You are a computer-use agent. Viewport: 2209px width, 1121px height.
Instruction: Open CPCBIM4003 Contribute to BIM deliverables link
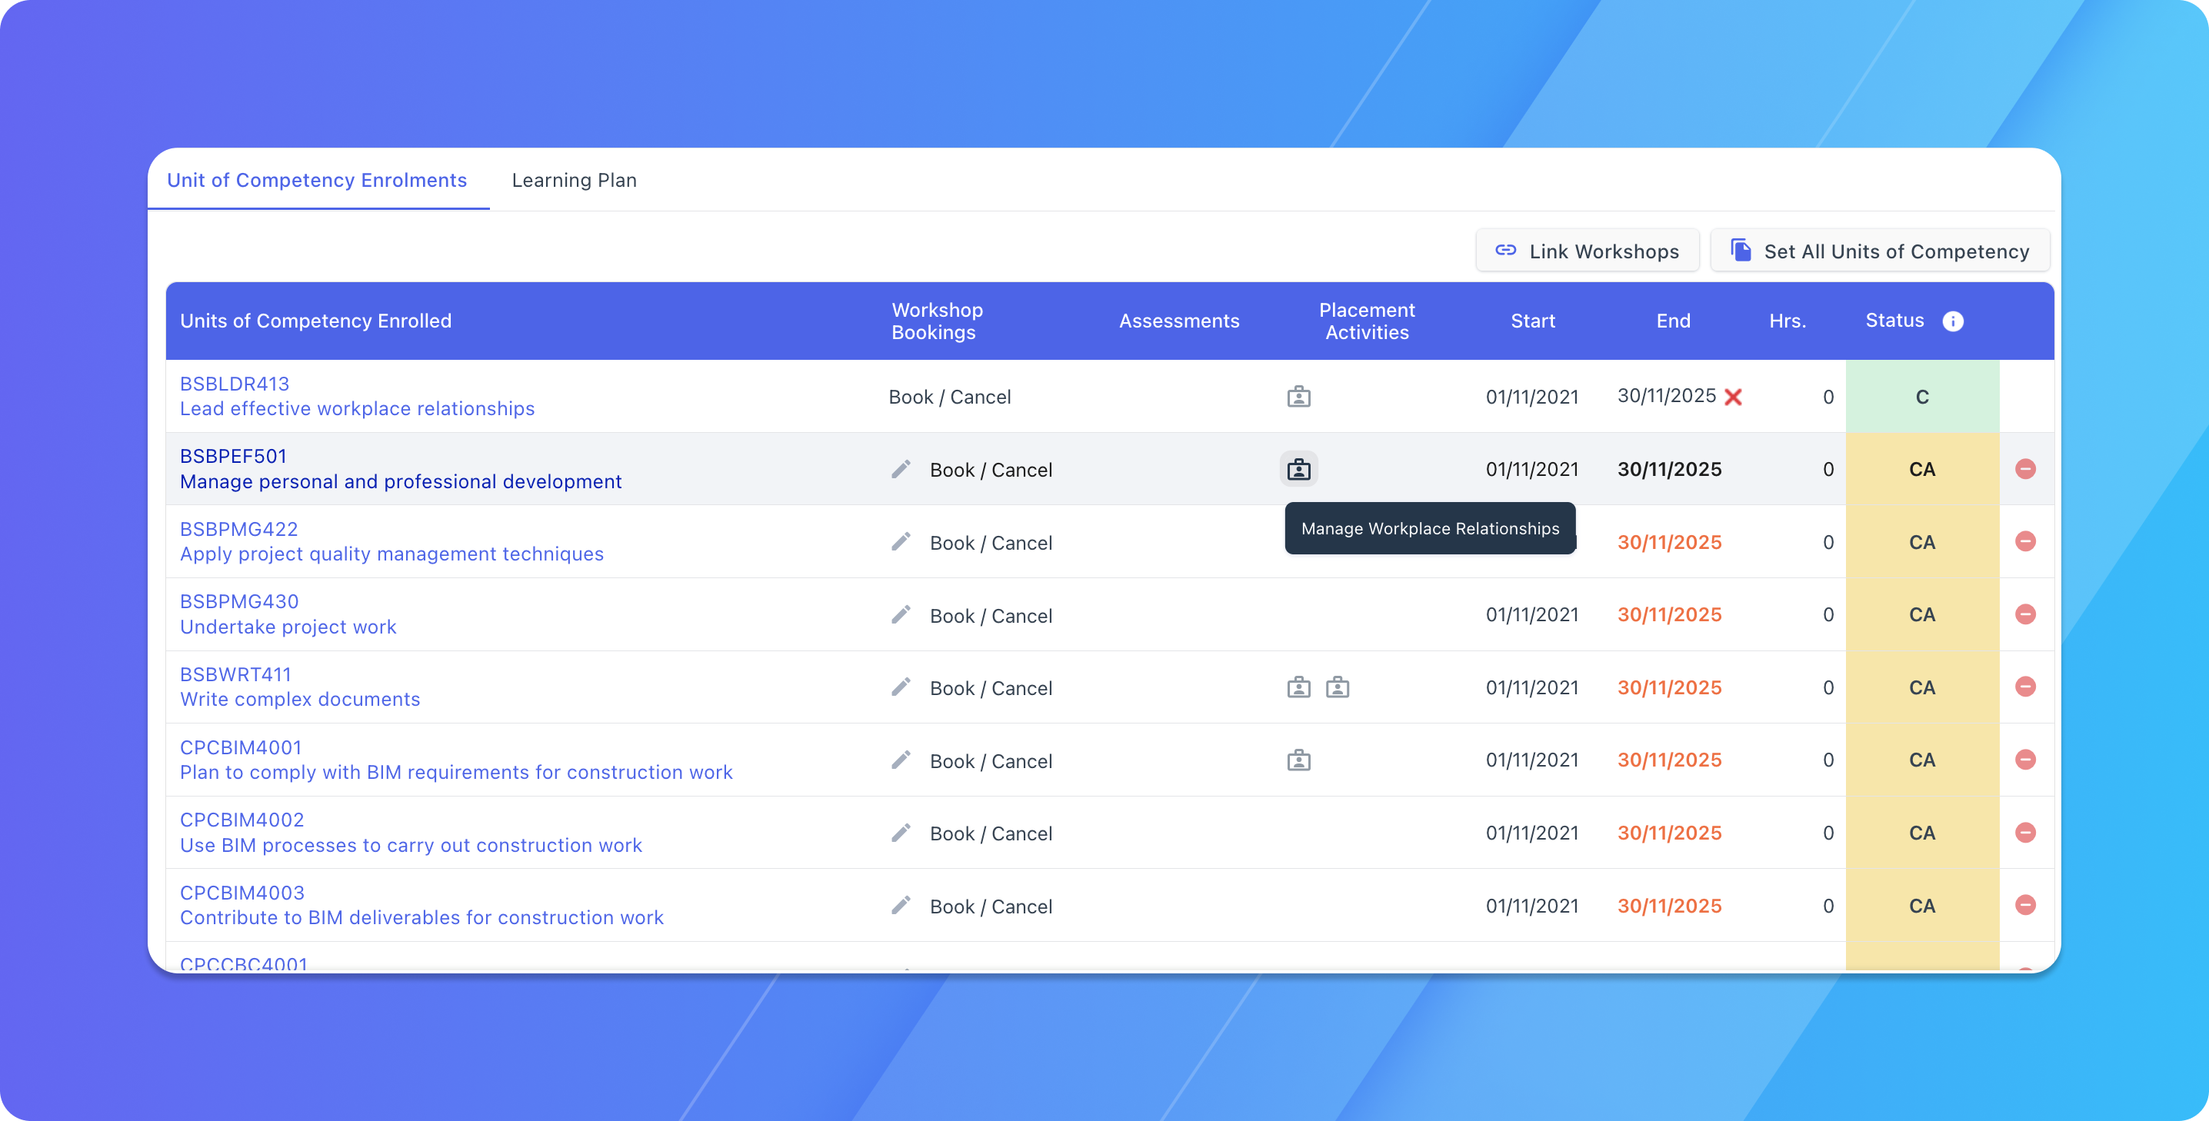click(421, 906)
